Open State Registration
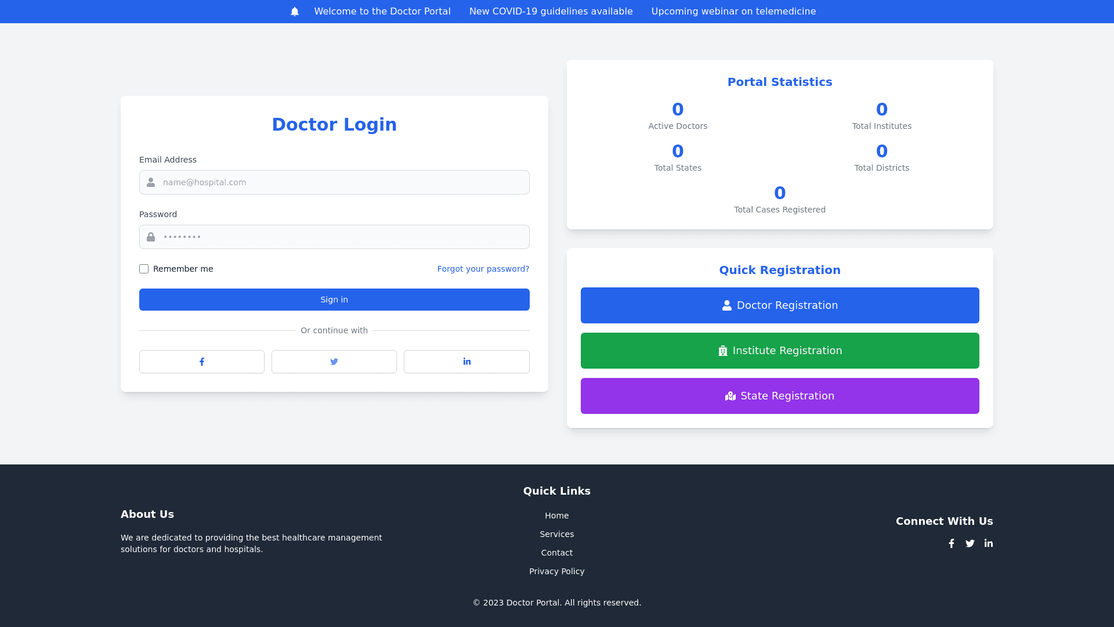Screen dimensions: 1114x627 point(780,396)
